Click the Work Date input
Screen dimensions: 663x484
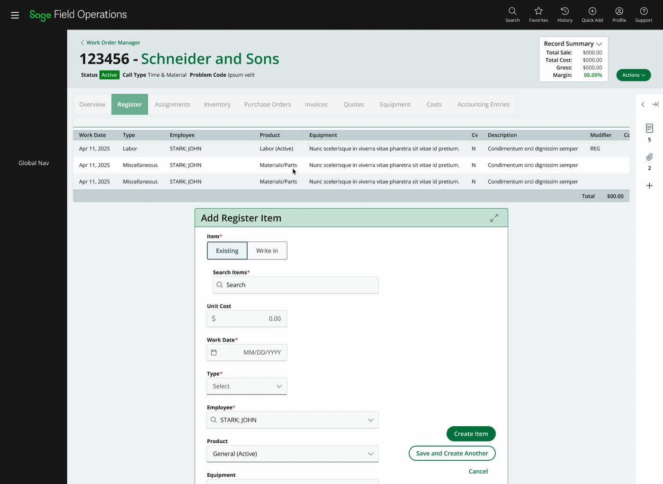[x=247, y=352]
